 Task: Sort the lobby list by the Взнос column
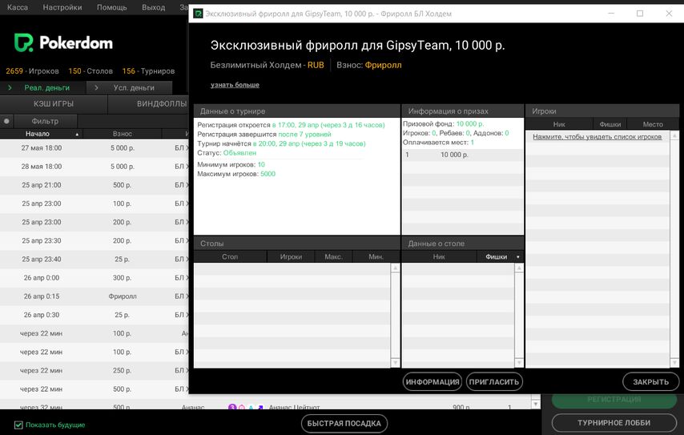123,134
